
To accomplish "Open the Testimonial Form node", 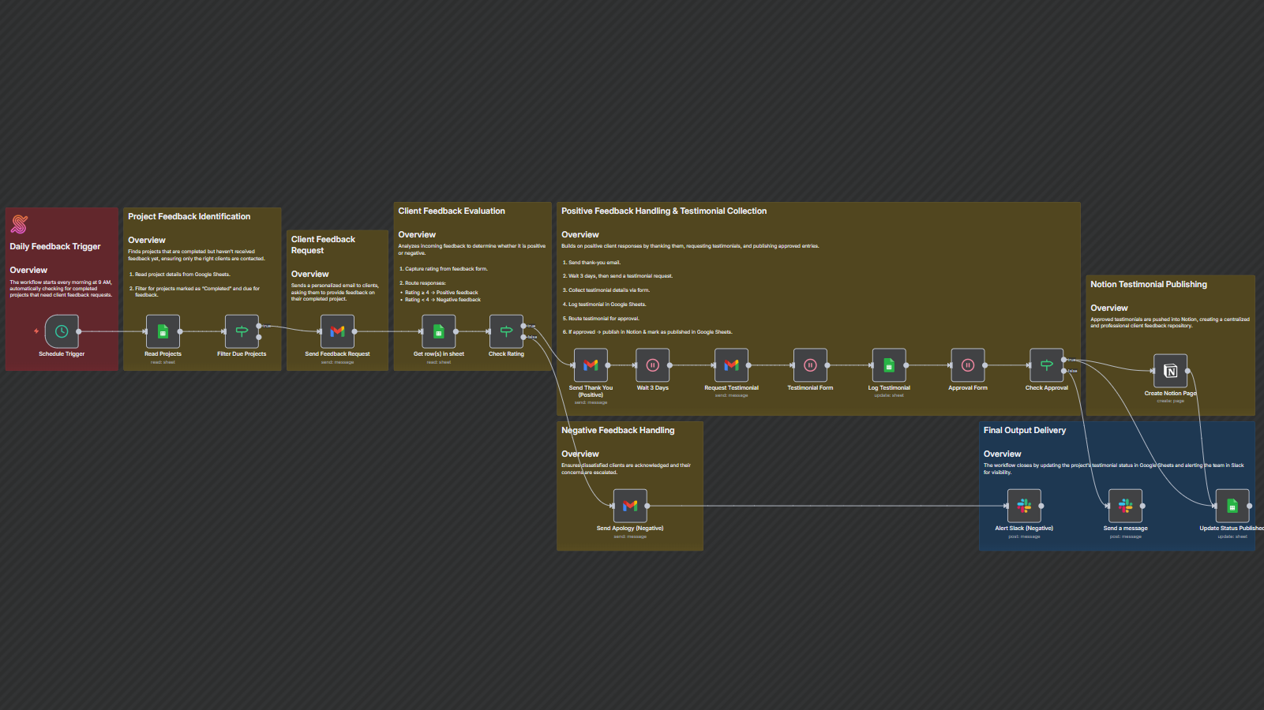I will pyautogui.click(x=810, y=365).
